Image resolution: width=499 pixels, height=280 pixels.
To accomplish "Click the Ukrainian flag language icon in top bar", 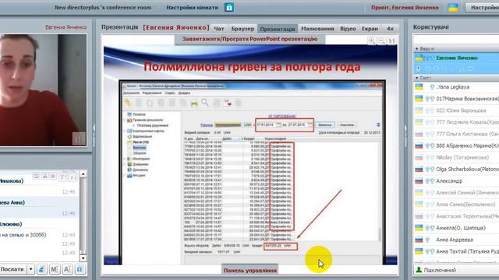I will pyautogui.click(x=453, y=7).
